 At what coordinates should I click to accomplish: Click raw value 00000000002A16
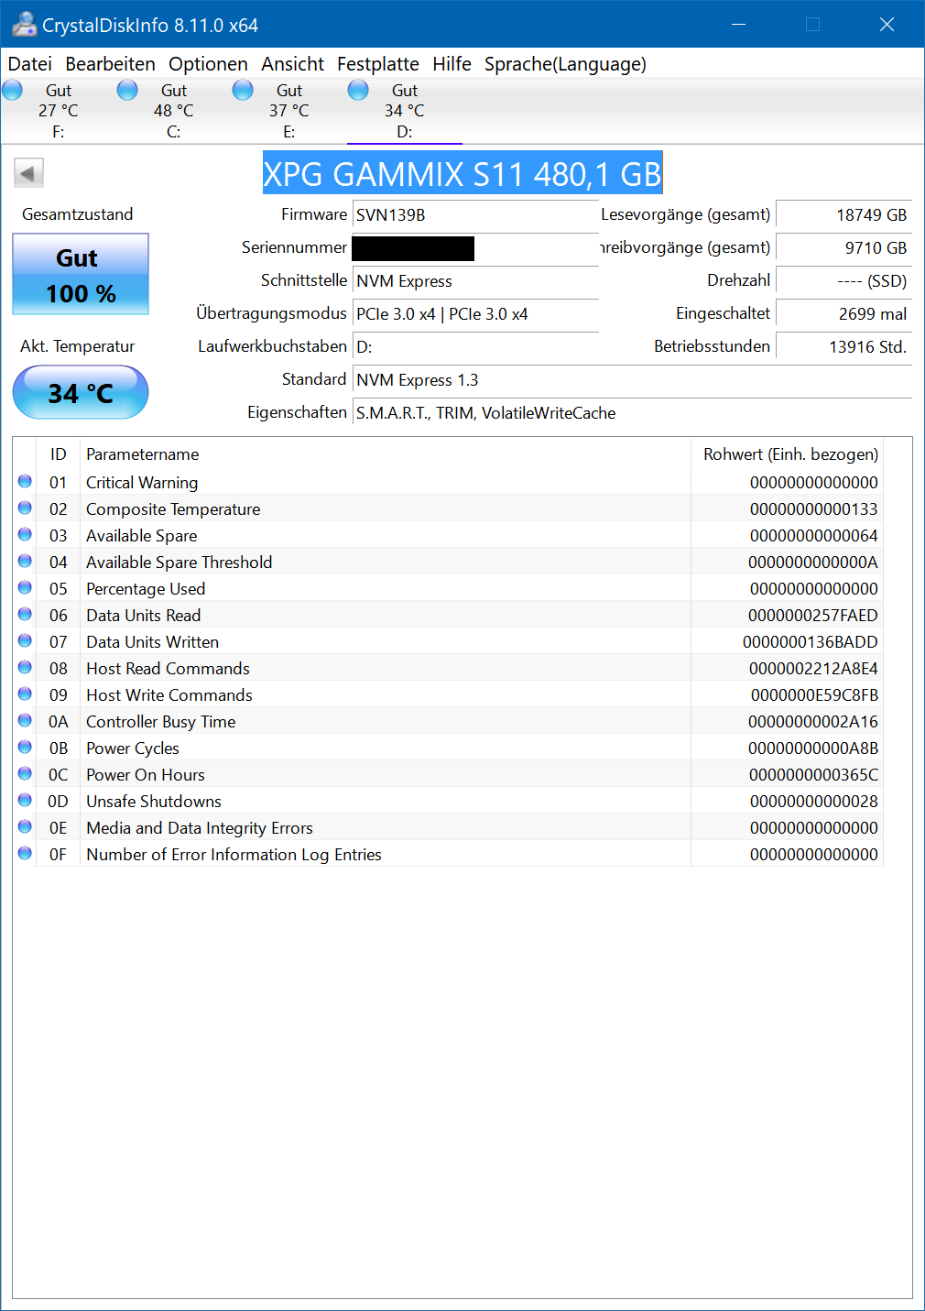813,722
